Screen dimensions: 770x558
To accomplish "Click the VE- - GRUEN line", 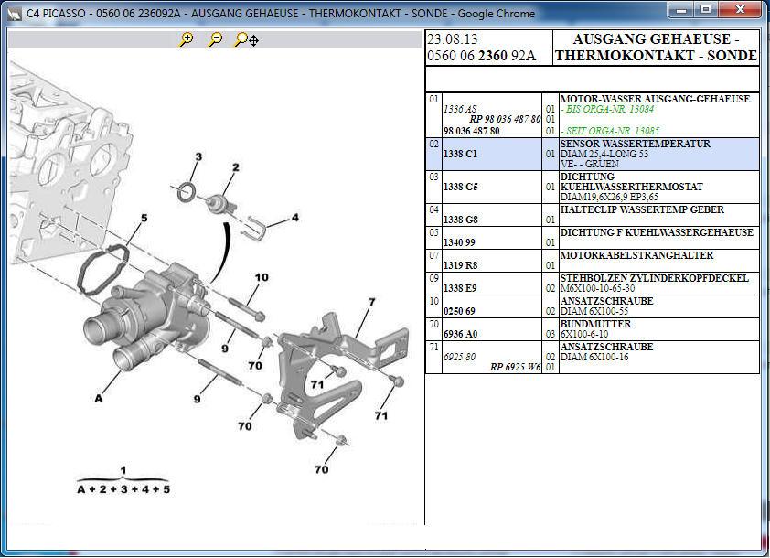I will [589, 164].
